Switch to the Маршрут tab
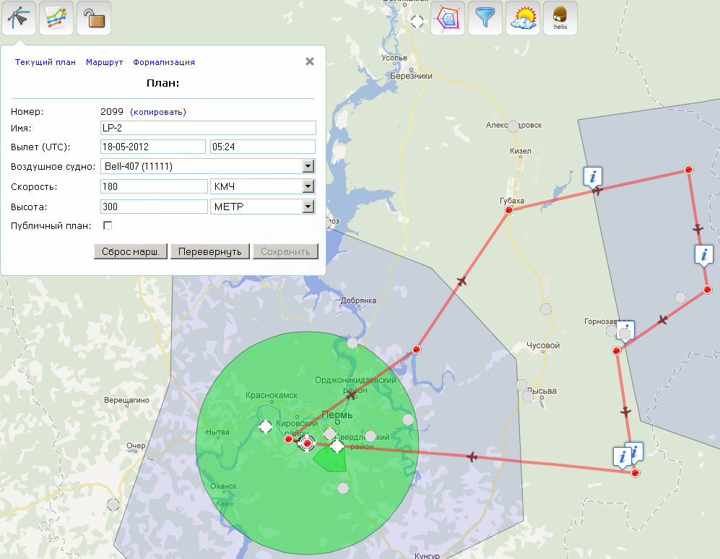Viewport: 720px width, 559px height. pyautogui.click(x=104, y=62)
